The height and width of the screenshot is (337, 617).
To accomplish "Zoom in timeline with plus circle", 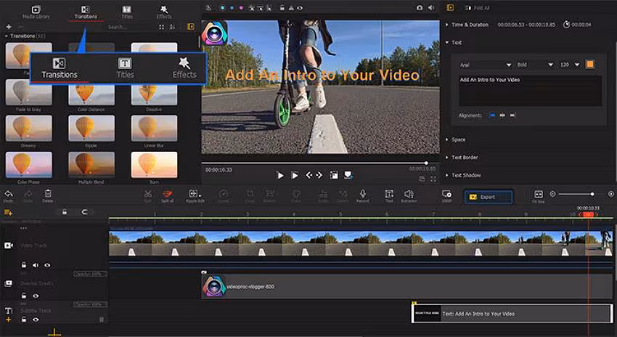I will click(610, 194).
